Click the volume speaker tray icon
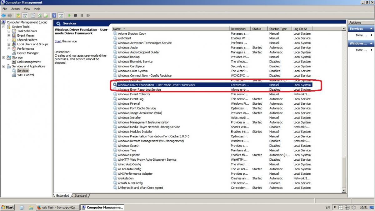Screen dimensions: 375x211 pos(353,207)
